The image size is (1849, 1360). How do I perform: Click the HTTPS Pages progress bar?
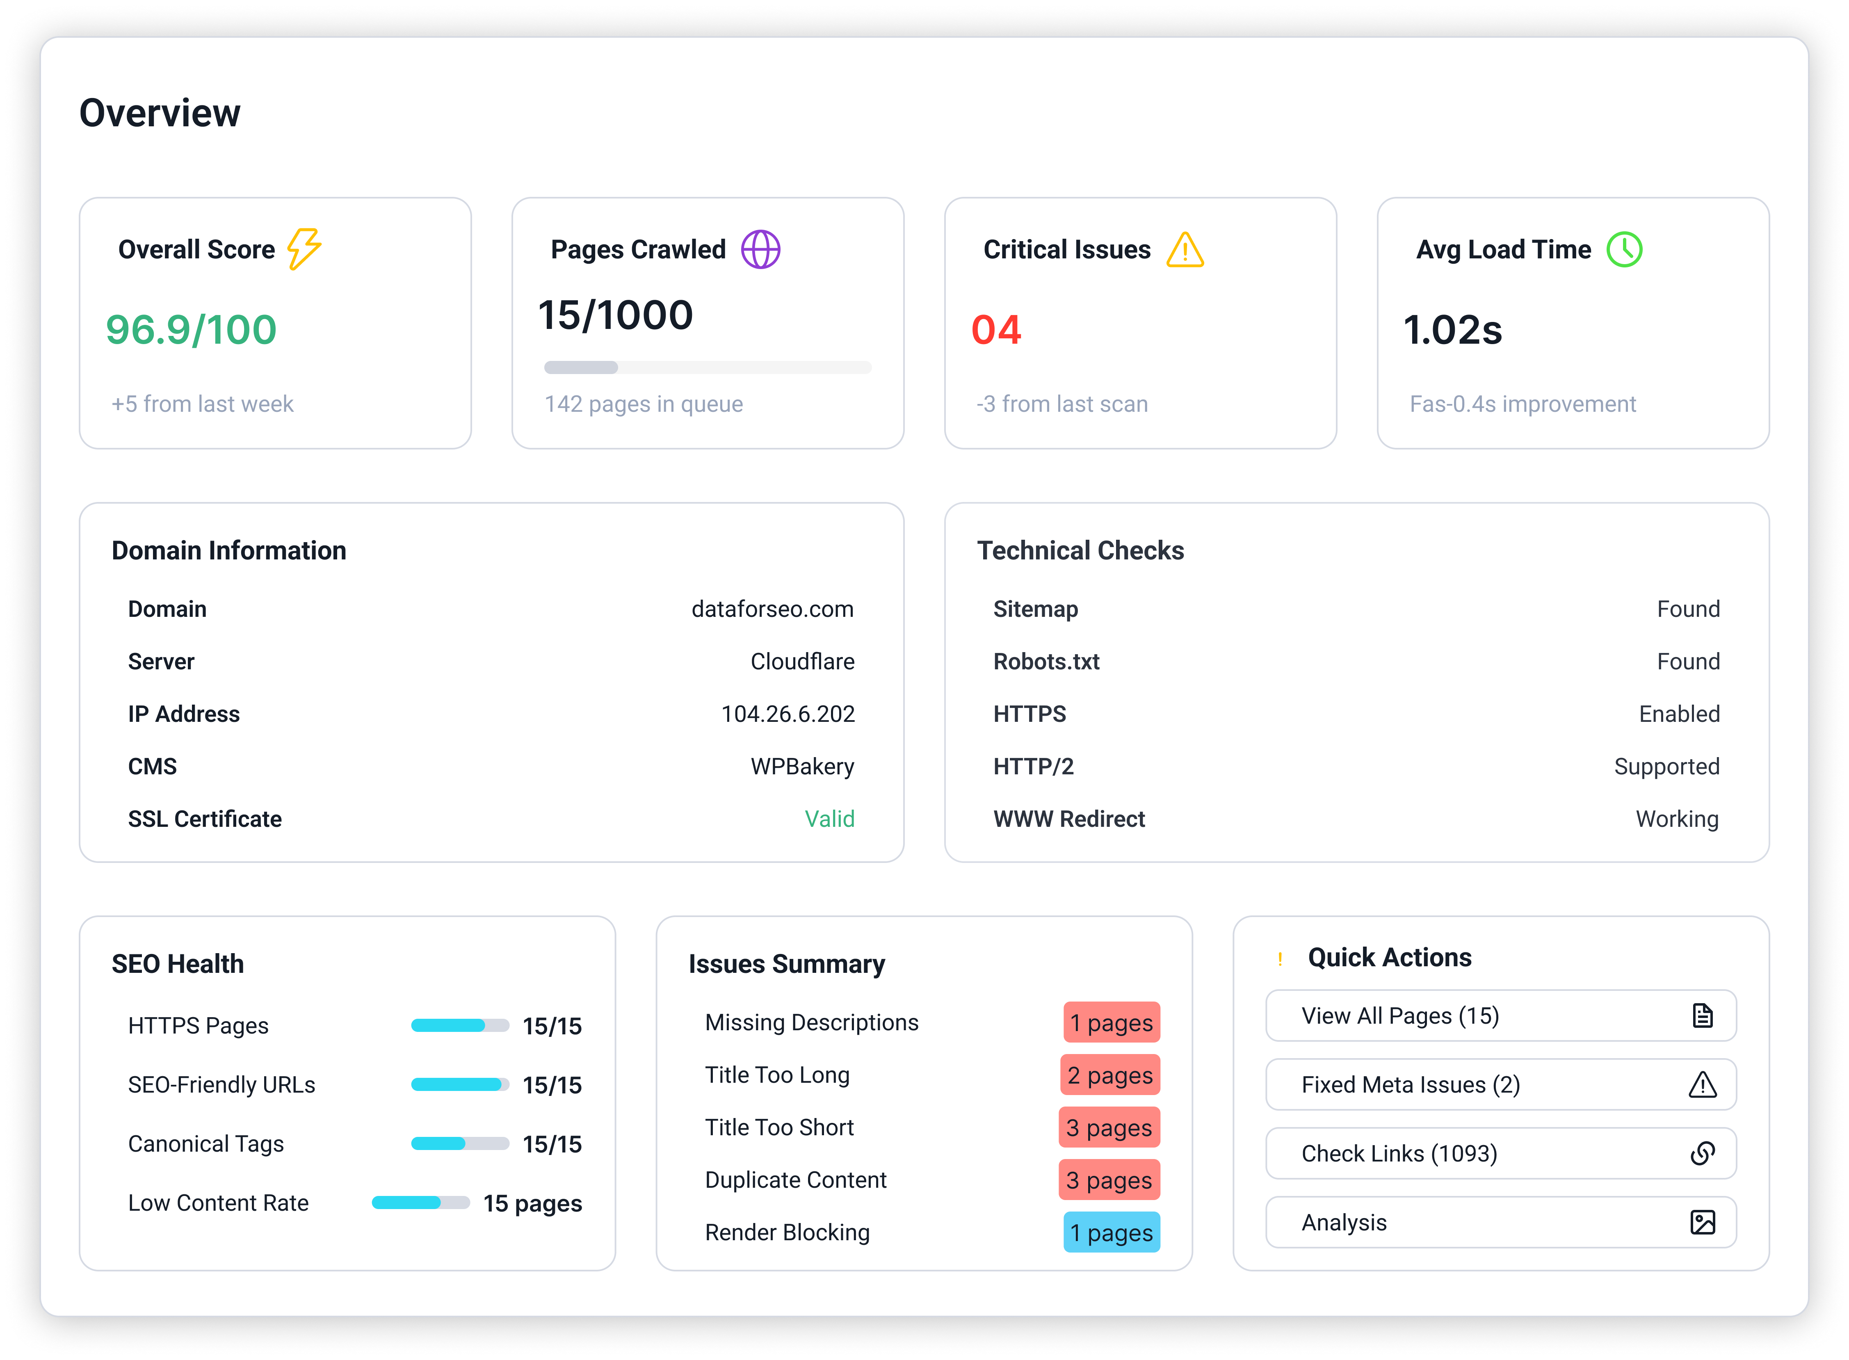click(x=460, y=1026)
